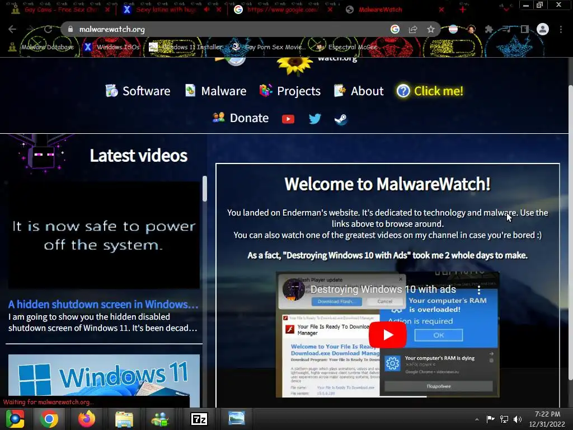Mute the tab using its speaker icon
This screenshot has height=430, width=573.
[206, 10]
